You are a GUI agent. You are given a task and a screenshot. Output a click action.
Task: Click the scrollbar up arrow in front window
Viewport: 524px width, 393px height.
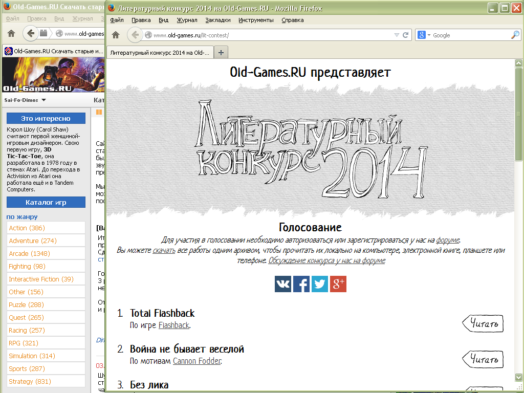pos(518,63)
